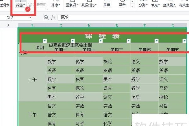Select column F header
This screenshot has height=126, width=189.
pos(145,26)
